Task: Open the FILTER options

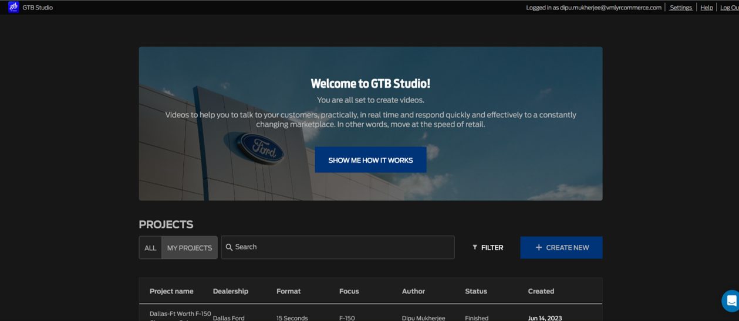Action: (488, 247)
